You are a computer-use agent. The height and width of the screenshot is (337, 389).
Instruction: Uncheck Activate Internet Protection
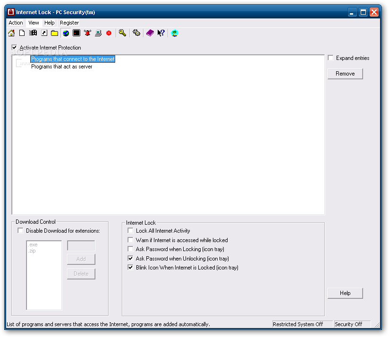coord(14,47)
